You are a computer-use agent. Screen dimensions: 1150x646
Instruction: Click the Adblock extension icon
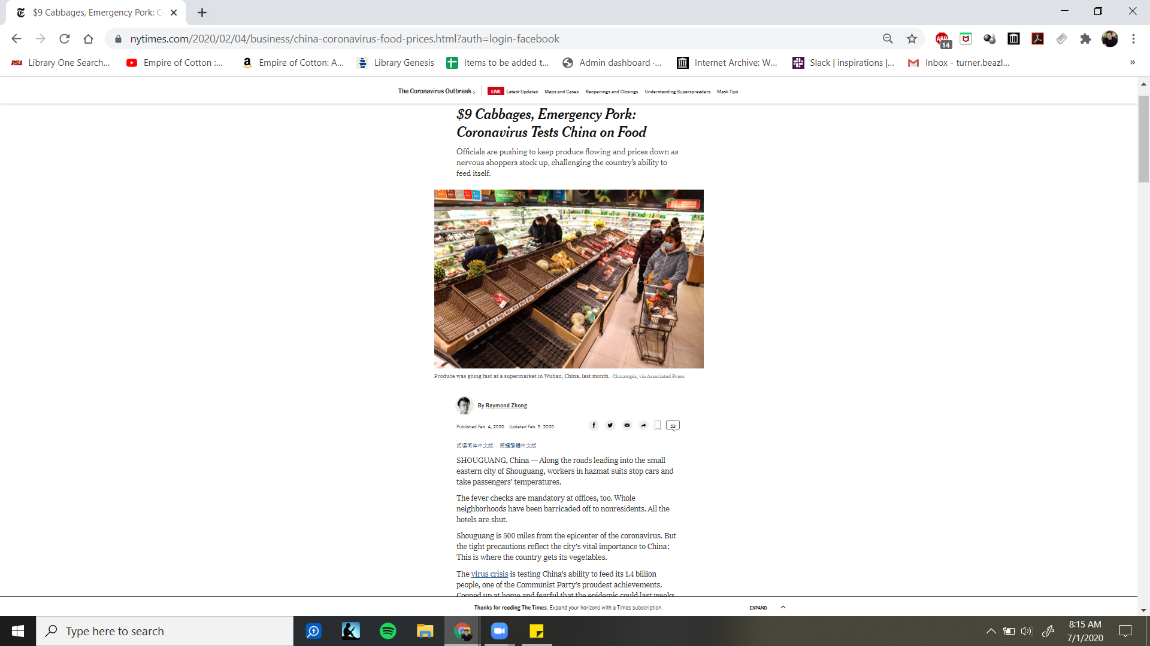tap(942, 39)
